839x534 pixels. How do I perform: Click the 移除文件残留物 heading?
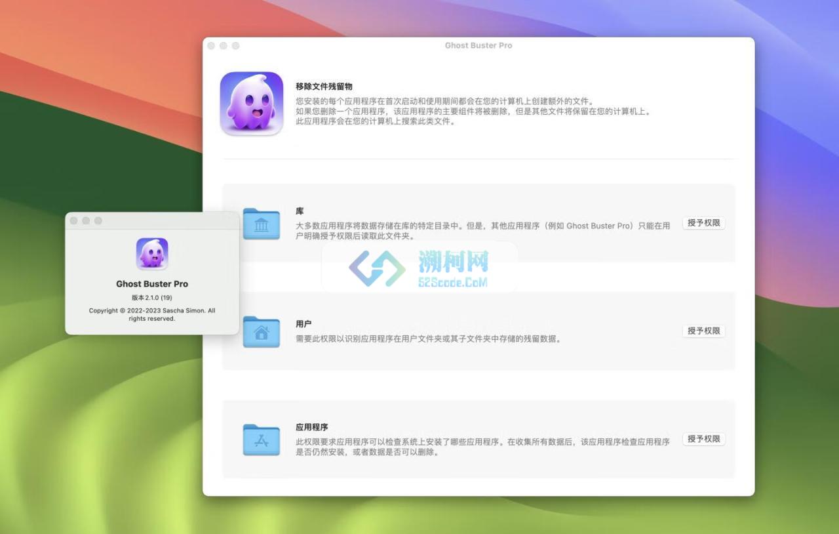[x=324, y=87]
